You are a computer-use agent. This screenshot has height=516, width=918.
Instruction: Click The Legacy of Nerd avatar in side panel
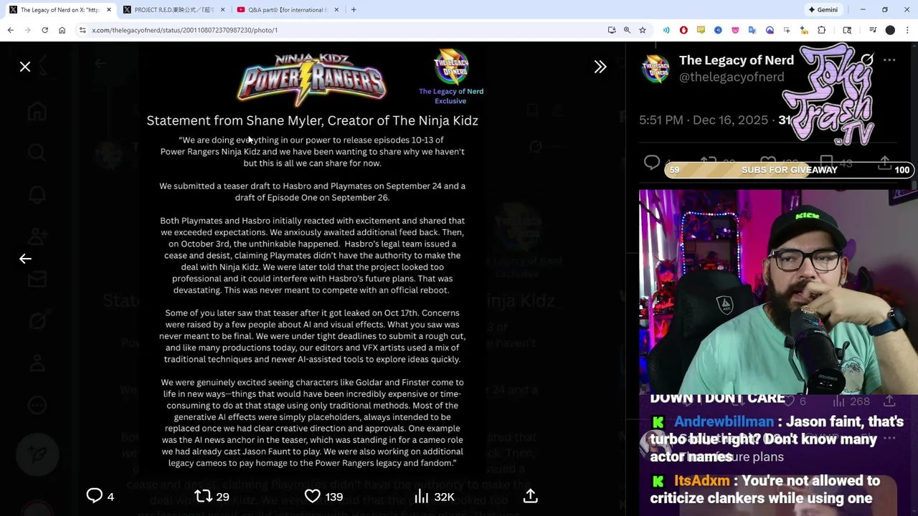[655, 69]
